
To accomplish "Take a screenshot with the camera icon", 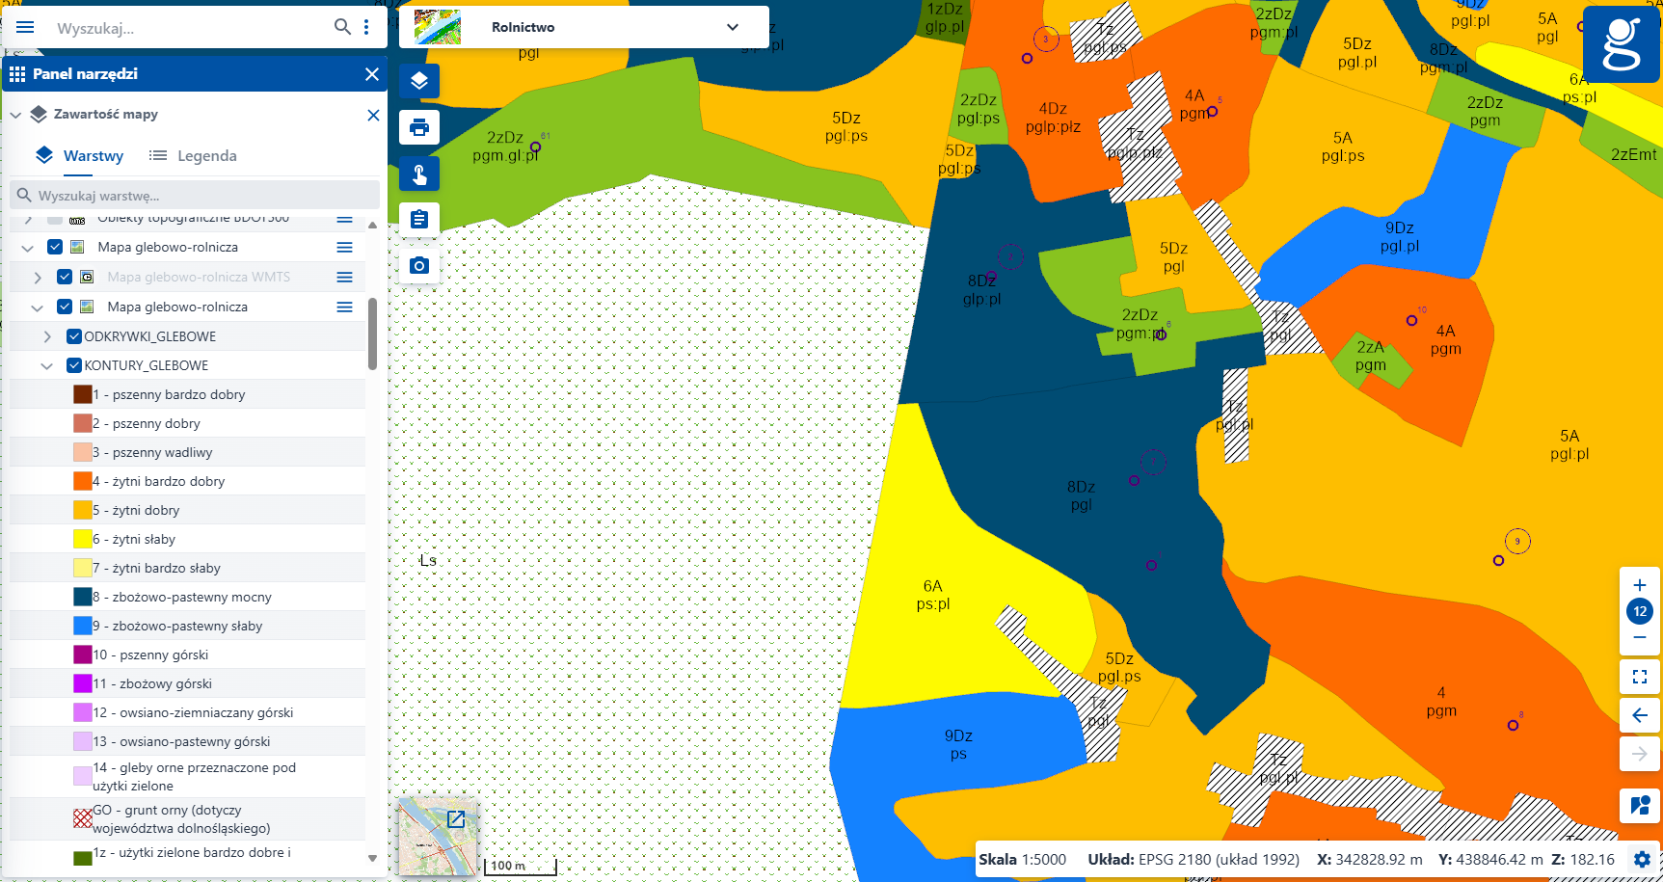I will [x=419, y=265].
